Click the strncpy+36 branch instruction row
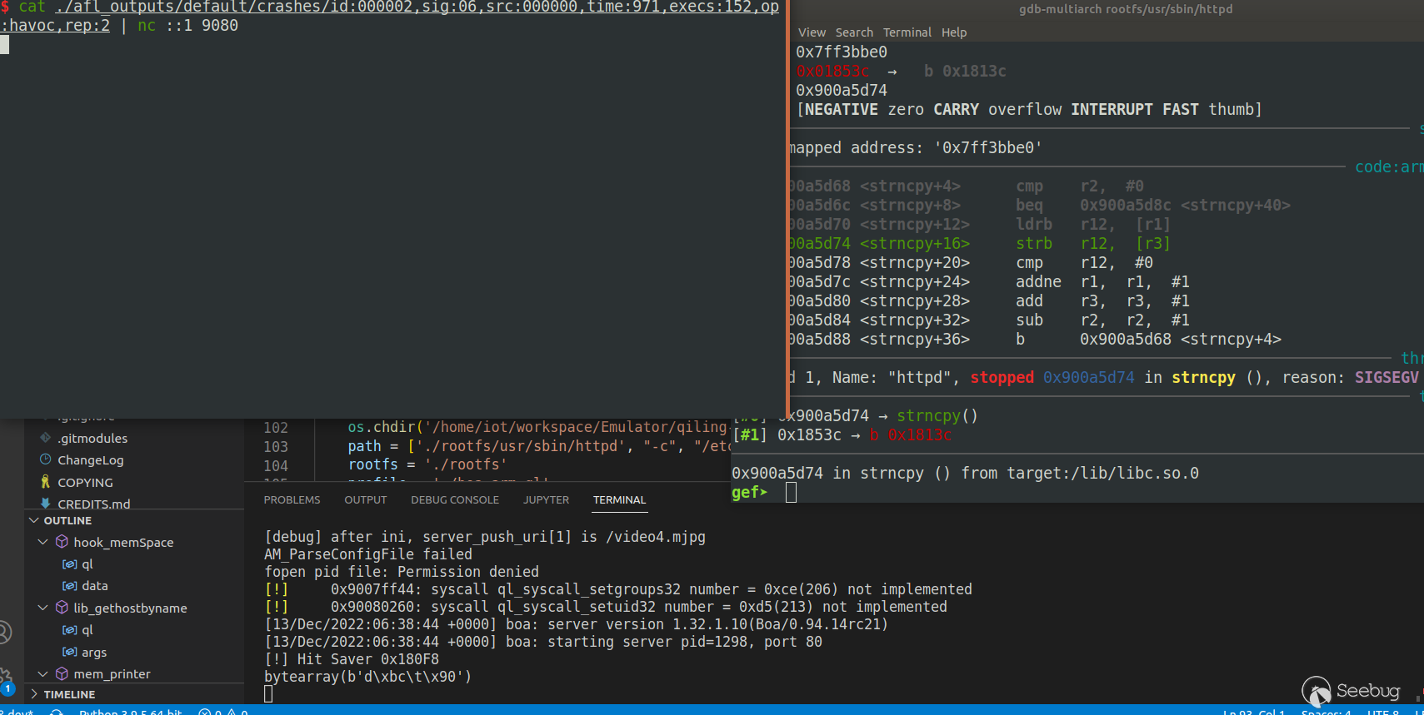This screenshot has height=715, width=1424. (x=1035, y=340)
